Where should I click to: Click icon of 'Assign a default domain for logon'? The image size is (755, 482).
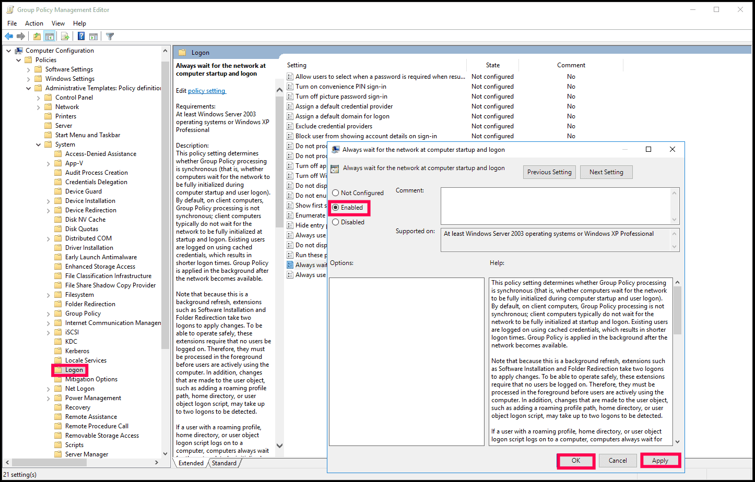290,116
